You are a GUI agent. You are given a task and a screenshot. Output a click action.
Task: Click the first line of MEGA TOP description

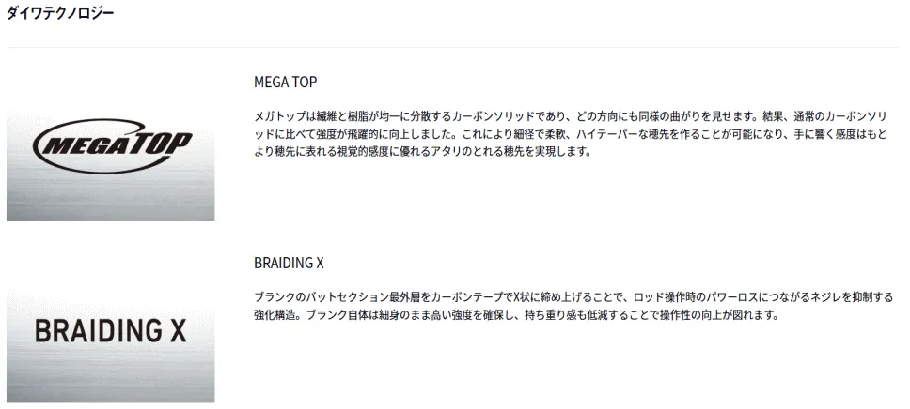click(571, 116)
